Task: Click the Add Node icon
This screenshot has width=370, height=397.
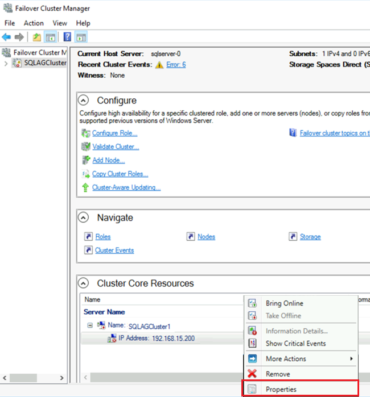Action: point(86,160)
